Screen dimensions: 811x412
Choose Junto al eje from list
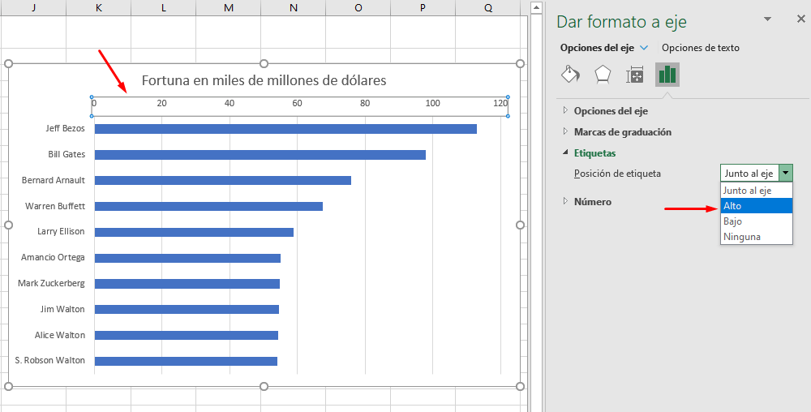756,191
